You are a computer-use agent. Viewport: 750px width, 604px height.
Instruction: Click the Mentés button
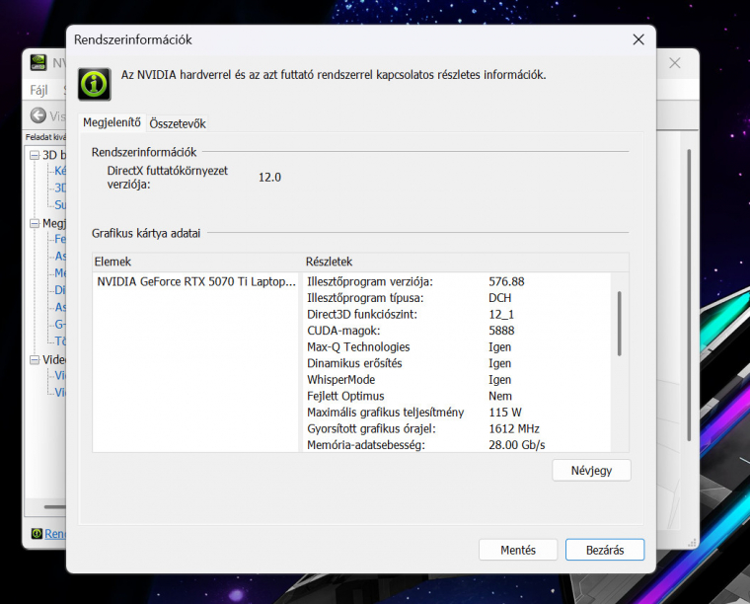tap(518, 550)
